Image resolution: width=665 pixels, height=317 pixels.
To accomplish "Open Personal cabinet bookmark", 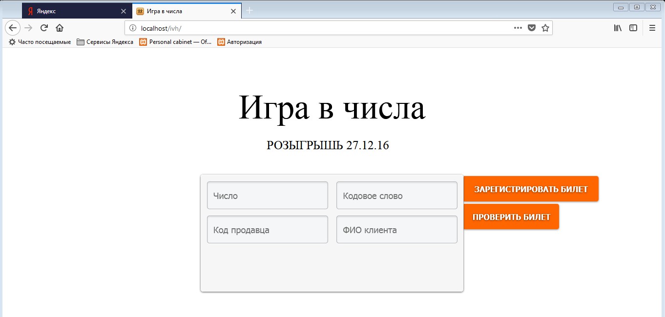I will [175, 42].
